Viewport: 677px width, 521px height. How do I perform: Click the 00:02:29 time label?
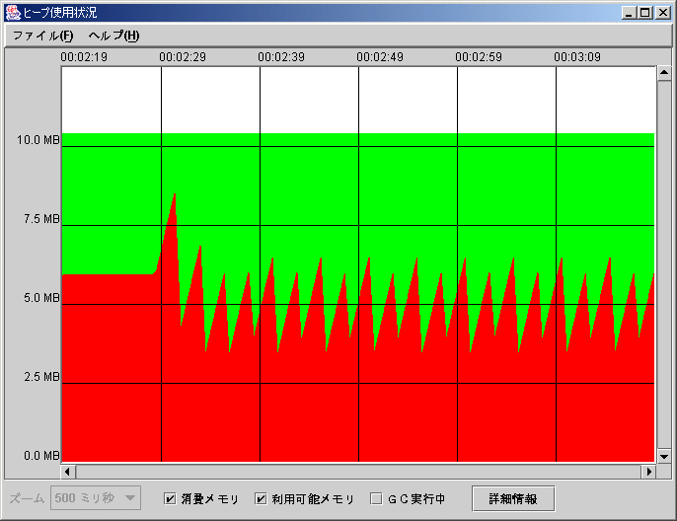pyautogui.click(x=183, y=57)
